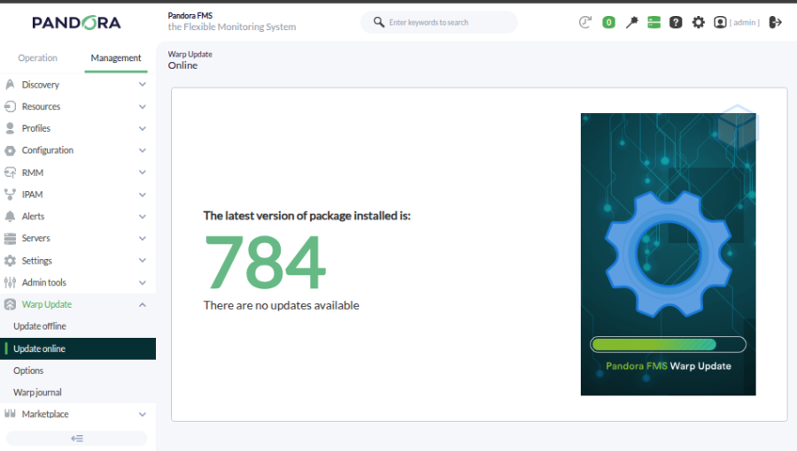Image resolution: width=797 pixels, height=451 pixels.
Task: Click the 784 version number
Action: tap(265, 263)
